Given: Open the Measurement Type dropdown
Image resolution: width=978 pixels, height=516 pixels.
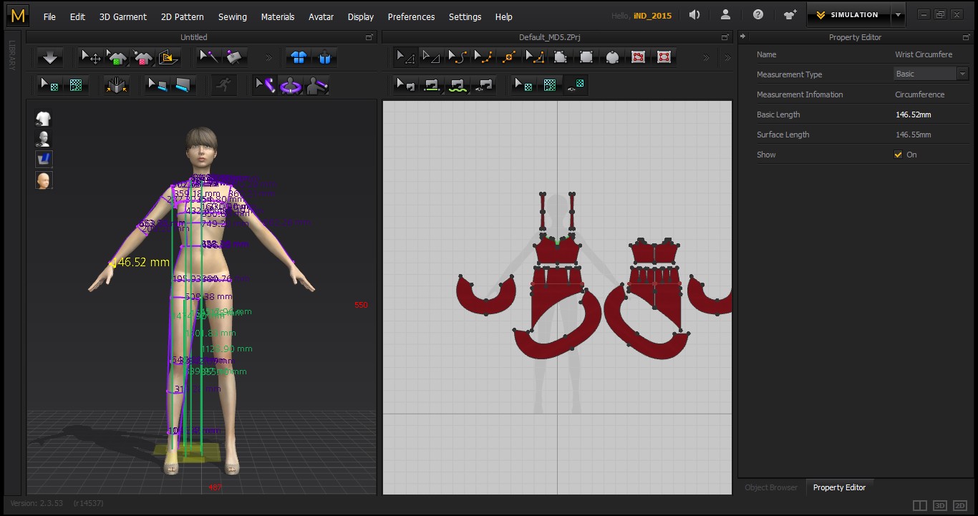Looking at the screenshot, I should pyautogui.click(x=930, y=74).
